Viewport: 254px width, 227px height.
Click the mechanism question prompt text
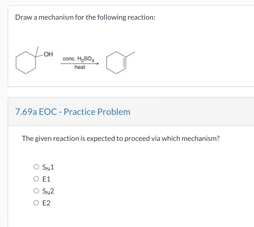(121, 138)
